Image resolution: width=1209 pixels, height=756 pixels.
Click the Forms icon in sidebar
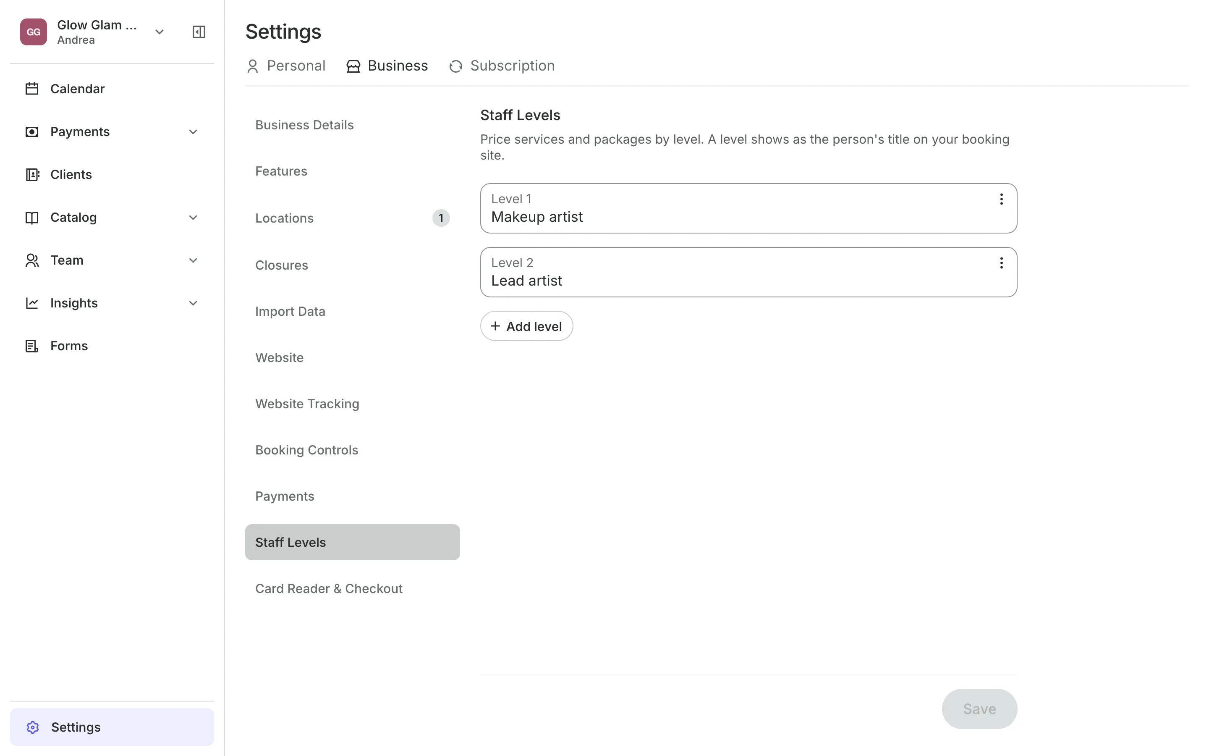pyautogui.click(x=32, y=346)
